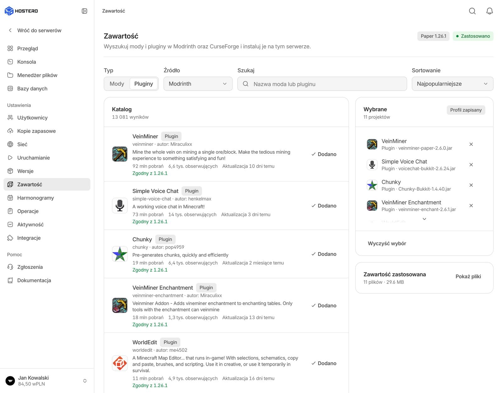Open search via top-right magnifier icon
503x393 pixels.
click(472, 11)
